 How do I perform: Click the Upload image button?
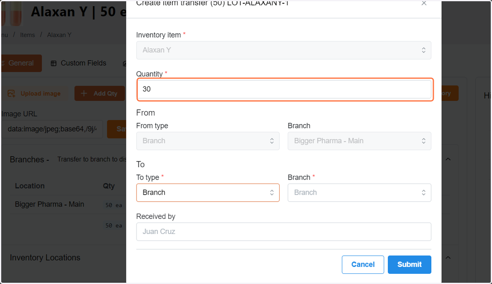click(x=34, y=93)
